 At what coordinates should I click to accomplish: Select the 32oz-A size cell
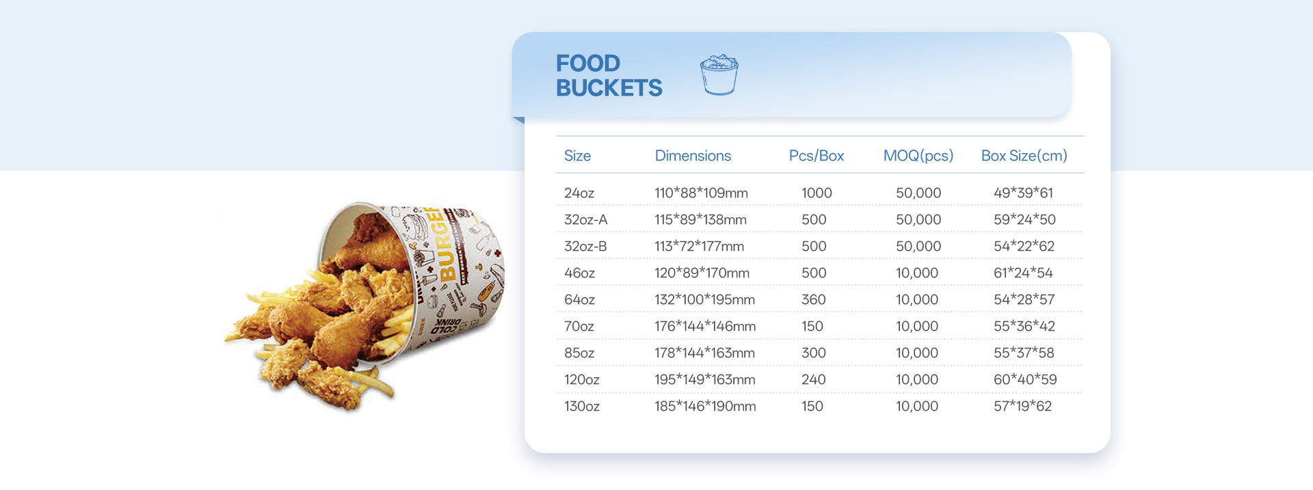(x=585, y=220)
